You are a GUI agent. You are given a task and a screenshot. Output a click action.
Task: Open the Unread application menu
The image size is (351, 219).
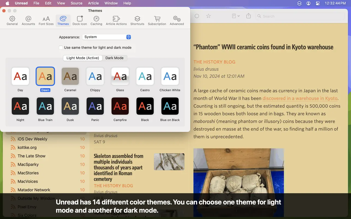coord(21,3)
